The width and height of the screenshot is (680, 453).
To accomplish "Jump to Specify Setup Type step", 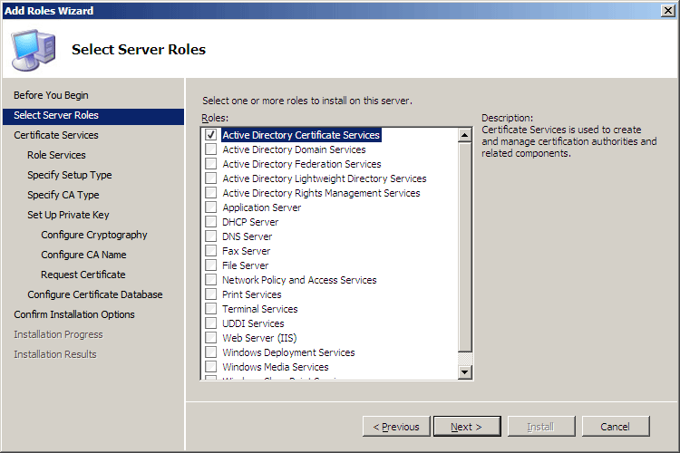I will pos(70,175).
